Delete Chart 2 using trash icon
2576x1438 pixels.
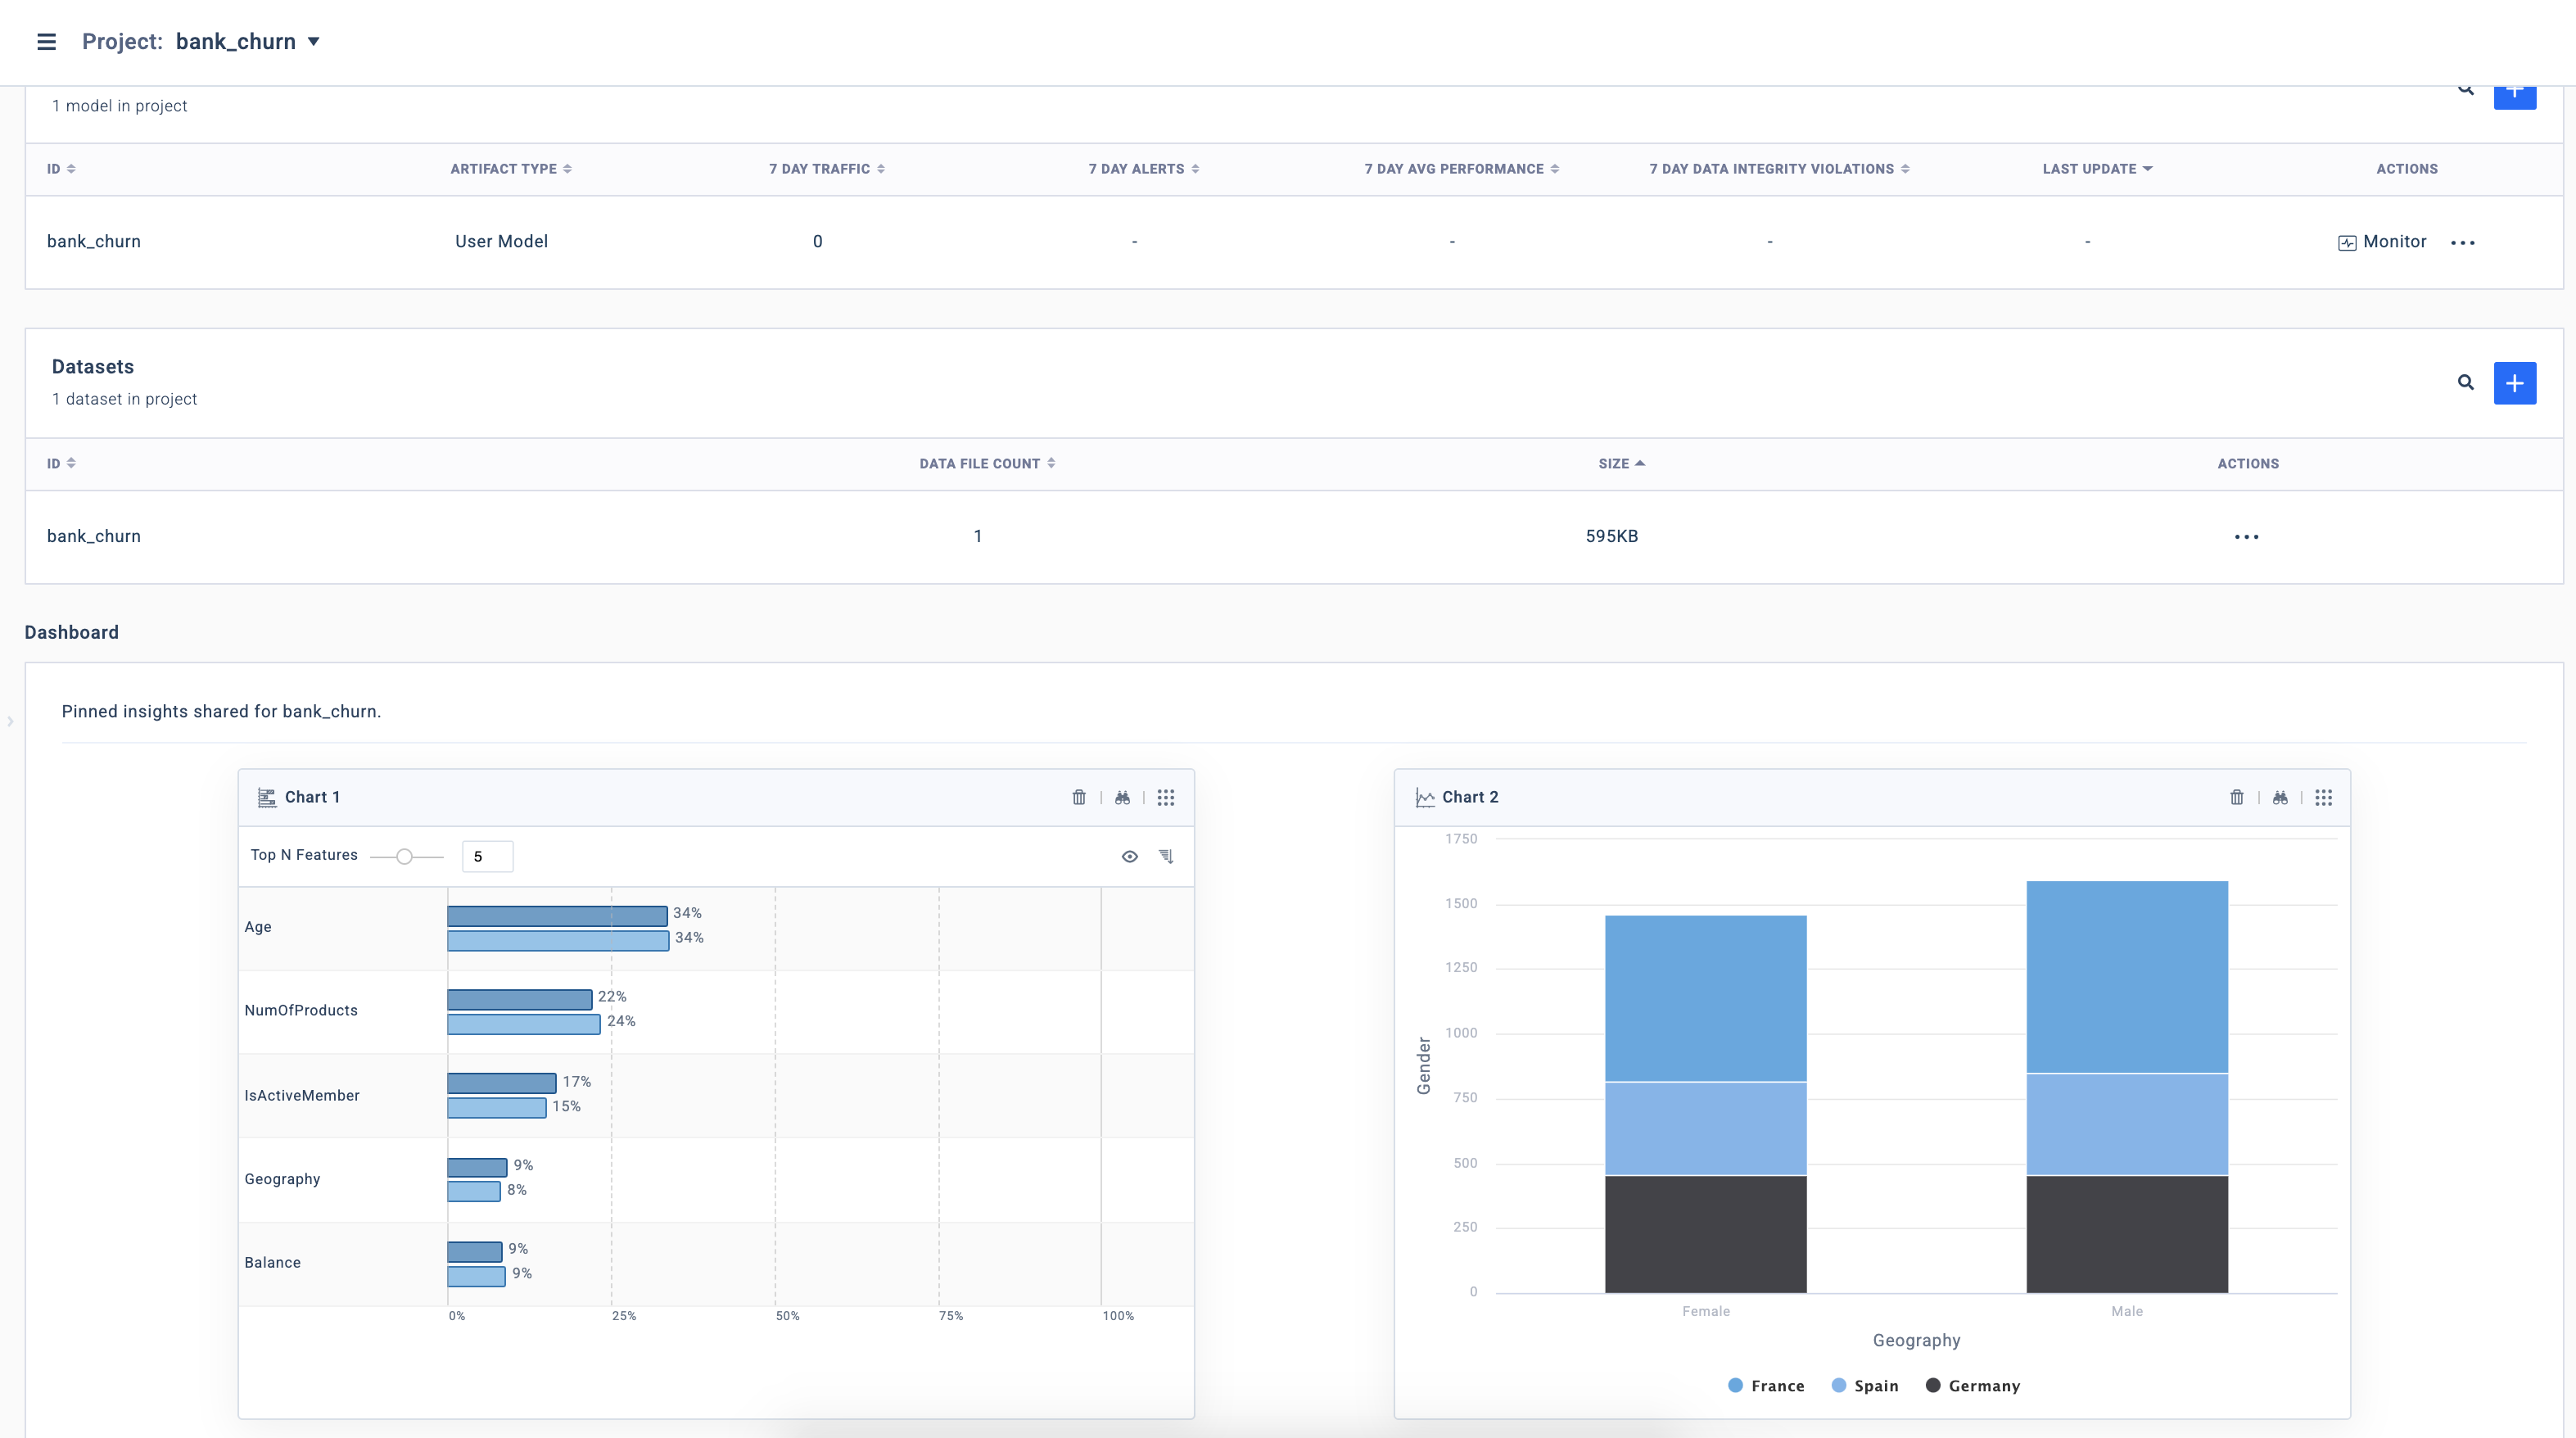[2237, 797]
